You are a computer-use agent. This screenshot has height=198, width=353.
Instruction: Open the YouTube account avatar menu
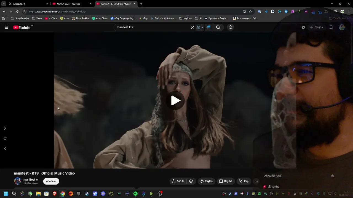[x=342, y=27]
